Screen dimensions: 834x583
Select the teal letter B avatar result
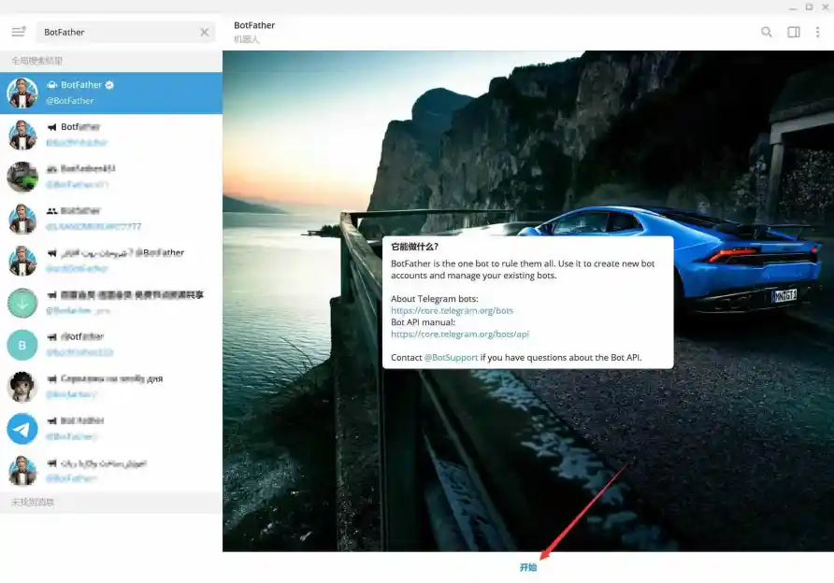(22, 345)
